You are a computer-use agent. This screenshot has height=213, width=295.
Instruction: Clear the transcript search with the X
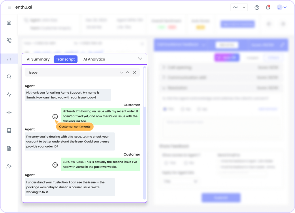135,72
